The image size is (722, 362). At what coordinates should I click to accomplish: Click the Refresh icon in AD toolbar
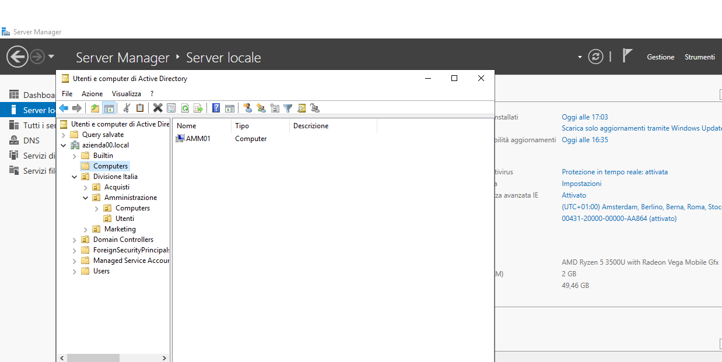pyautogui.click(x=185, y=108)
